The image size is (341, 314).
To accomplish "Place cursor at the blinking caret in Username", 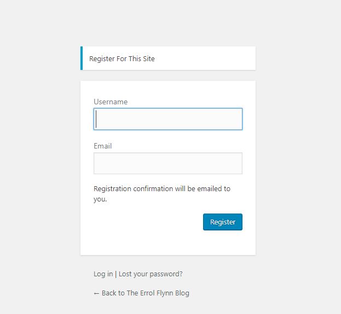I will (96, 119).
